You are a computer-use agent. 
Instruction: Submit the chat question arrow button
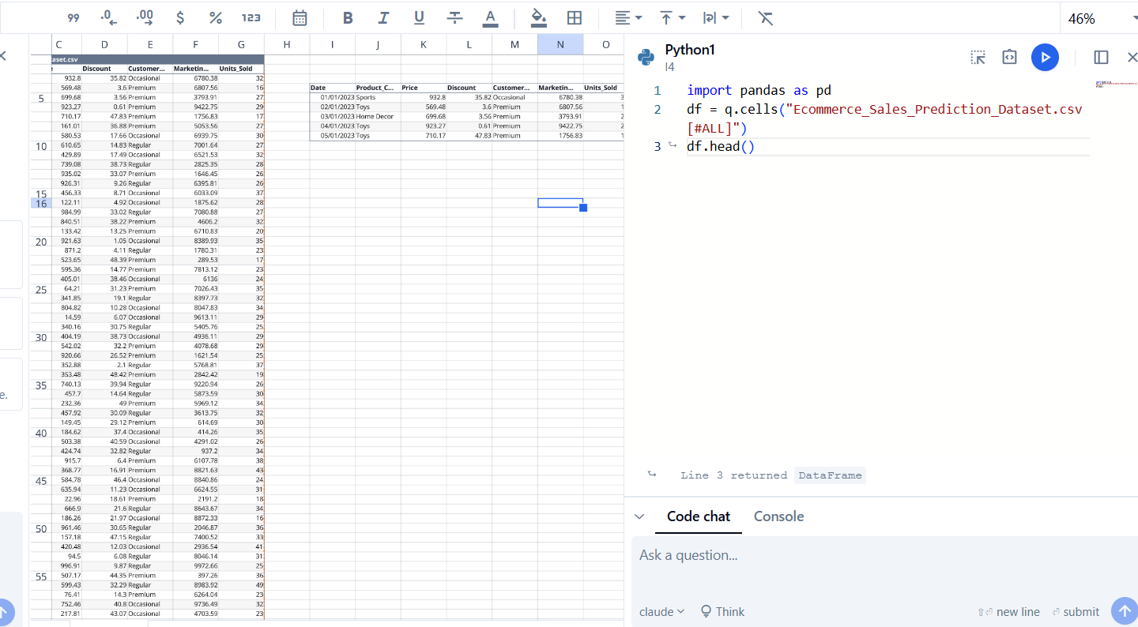(x=1124, y=611)
